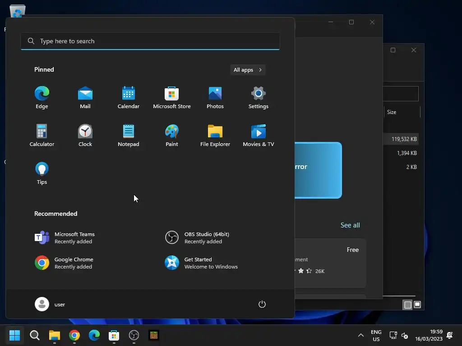The height and width of the screenshot is (346, 462).
Task: Click the blue banner card in Store
Action: [x=318, y=170]
